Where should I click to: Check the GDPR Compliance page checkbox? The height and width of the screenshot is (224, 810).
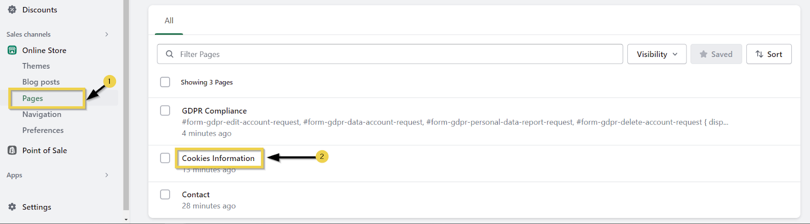165,110
